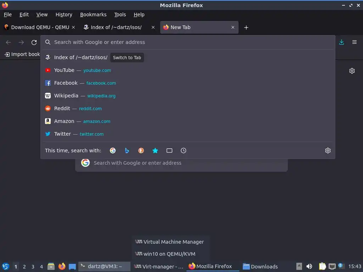The image size is (363, 272).
Task: Open the Bookmarks menu
Action: (93, 15)
